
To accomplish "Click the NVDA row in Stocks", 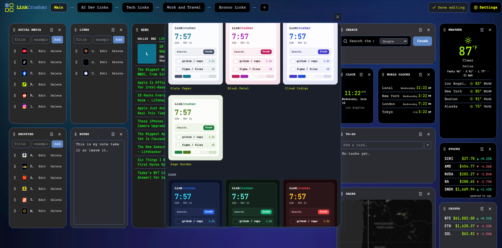I will click(468, 174).
